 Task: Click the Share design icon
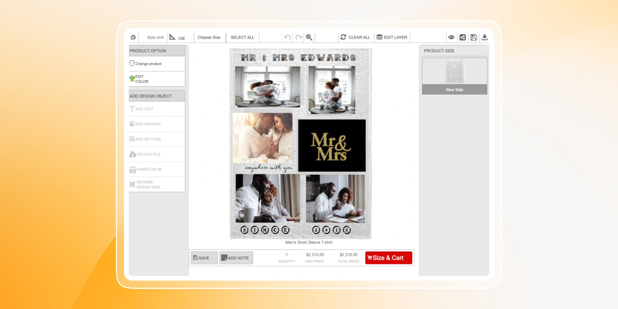[462, 37]
